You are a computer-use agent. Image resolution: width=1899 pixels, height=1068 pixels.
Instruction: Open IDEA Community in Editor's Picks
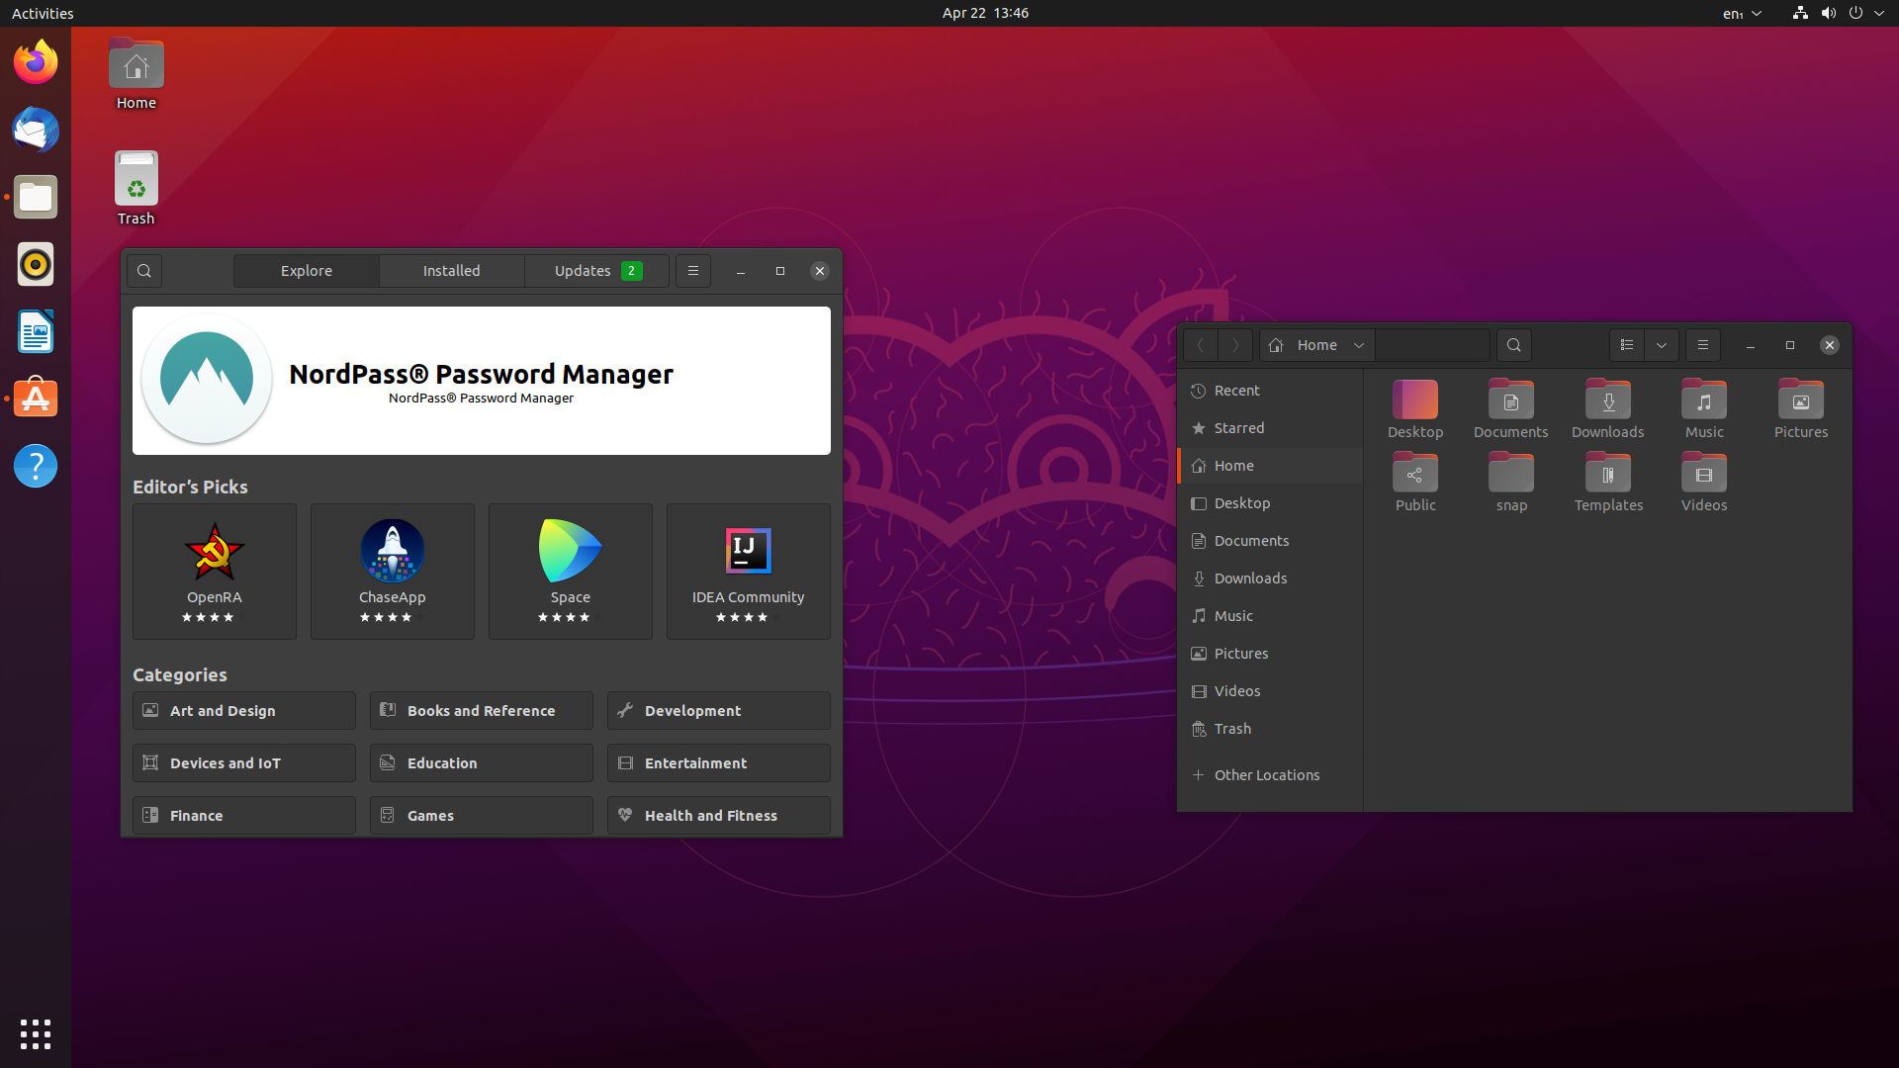(x=749, y=572)
